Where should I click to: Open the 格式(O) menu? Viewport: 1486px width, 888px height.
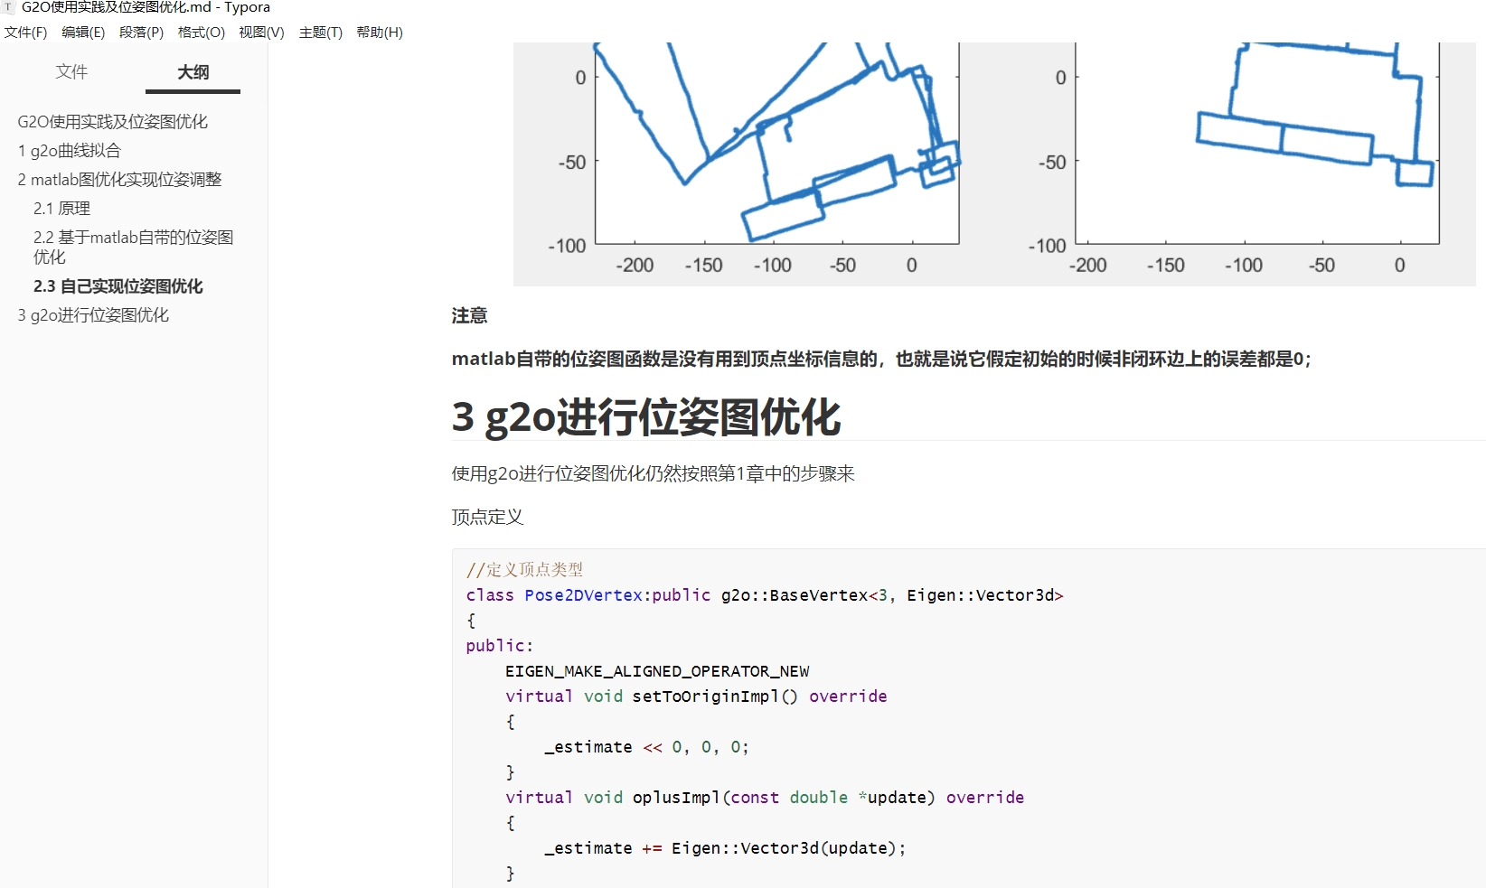click(x=200, y=33)
